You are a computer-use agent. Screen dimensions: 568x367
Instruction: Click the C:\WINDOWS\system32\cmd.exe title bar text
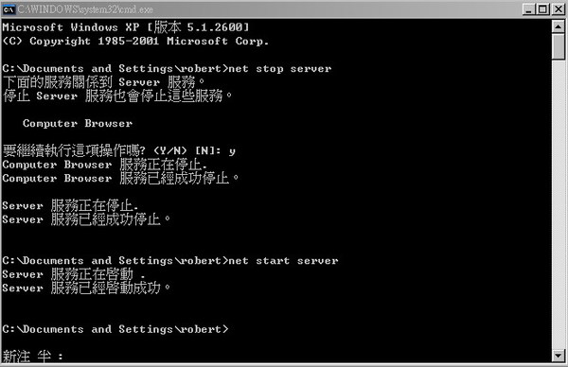point(85,9)
